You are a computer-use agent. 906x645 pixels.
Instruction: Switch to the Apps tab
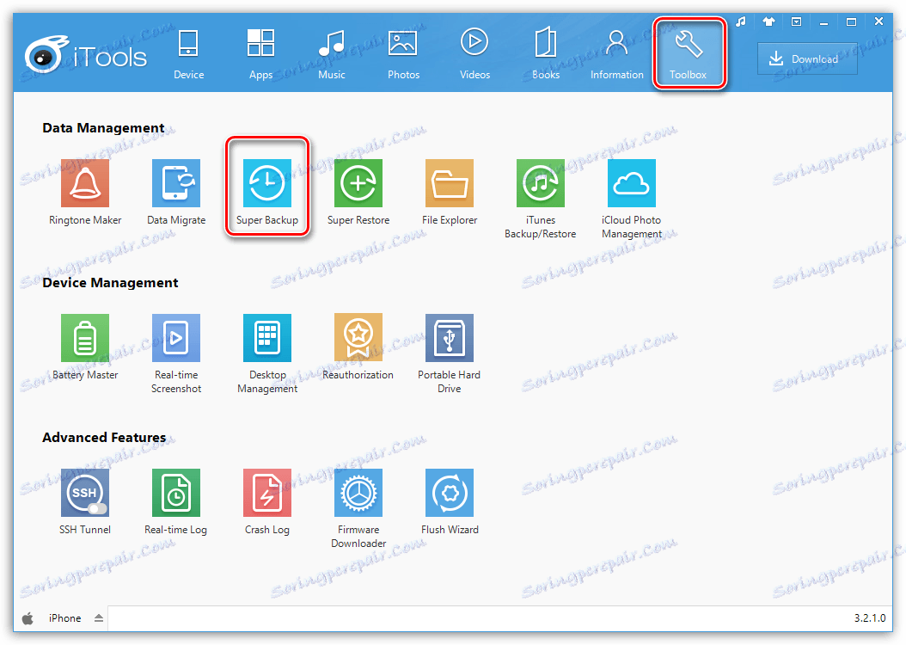tap(260, 55)
